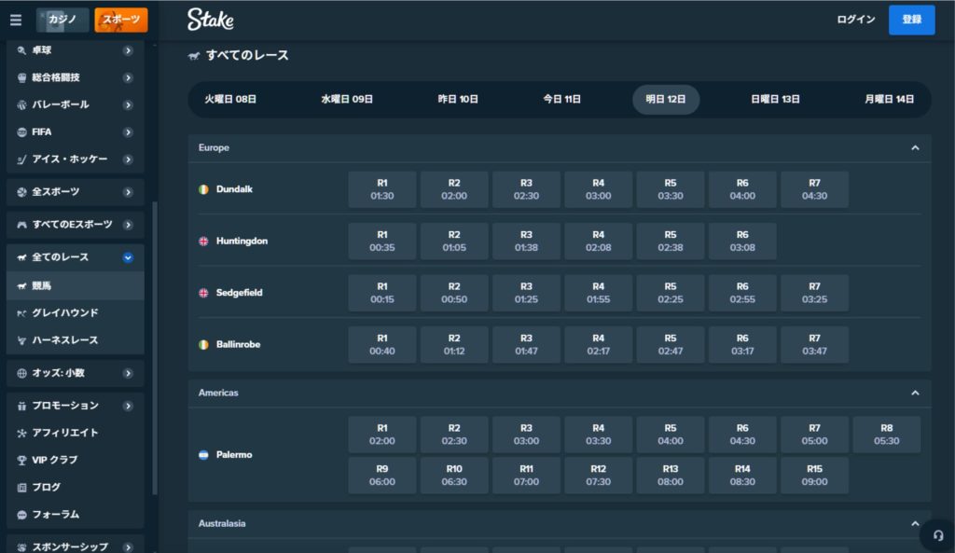Viewport: 955px width, 553px height.
Task: Select the 今日 11日 date tab
Action: pos(561,99)
